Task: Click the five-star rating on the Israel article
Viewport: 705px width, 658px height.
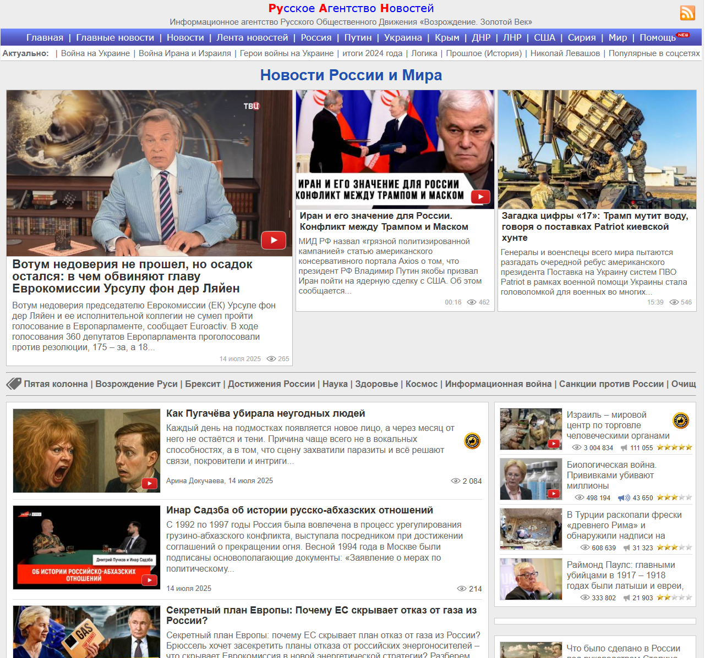Action: tap(674, 447)
